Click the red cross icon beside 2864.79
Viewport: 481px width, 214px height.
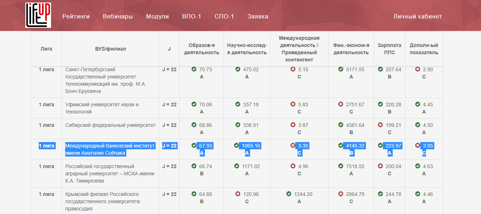click(x=341, y=194)
